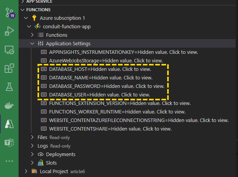The image size is (238, 177).
Task: Click setting icon beside DATABASE_NAME
Action: tap(44, 77)
